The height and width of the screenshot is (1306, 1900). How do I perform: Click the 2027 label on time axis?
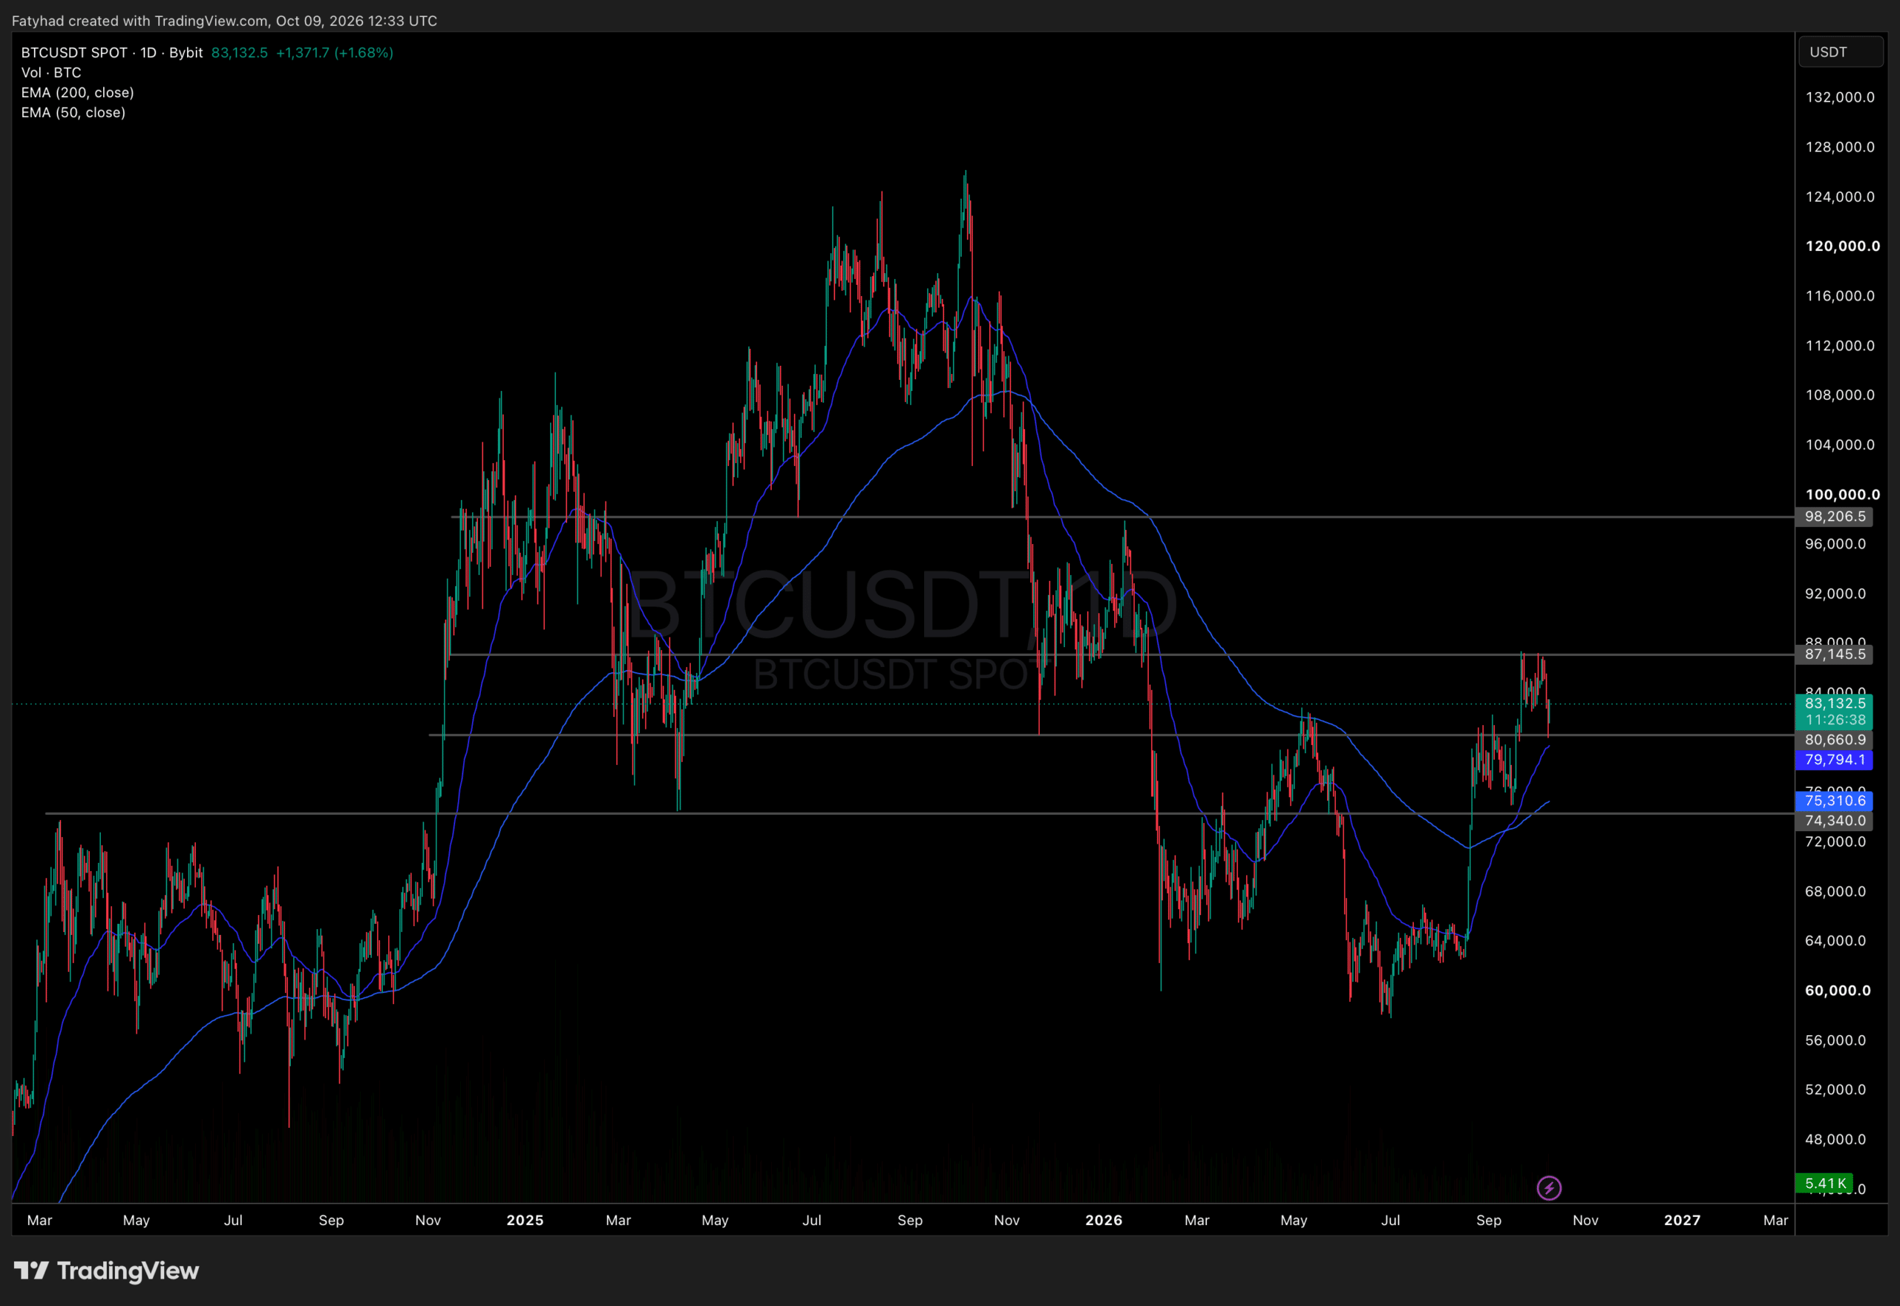(x=1683, y=1220)
